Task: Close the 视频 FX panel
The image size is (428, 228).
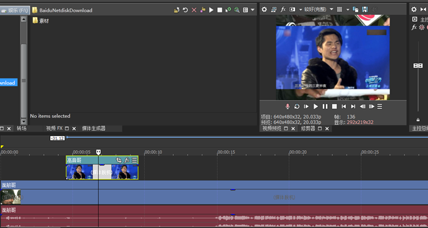Action: (74, 129)
